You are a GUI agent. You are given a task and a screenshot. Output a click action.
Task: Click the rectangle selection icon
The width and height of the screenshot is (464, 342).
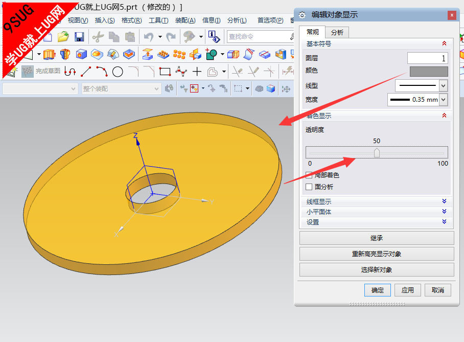(x=238, y=88)
